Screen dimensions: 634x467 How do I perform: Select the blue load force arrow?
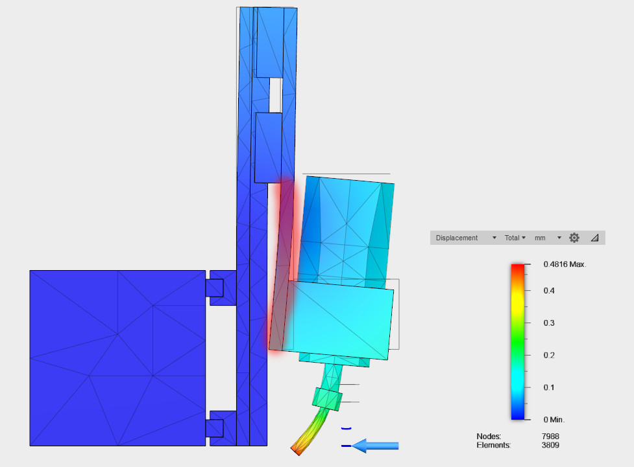click(375, 446)
